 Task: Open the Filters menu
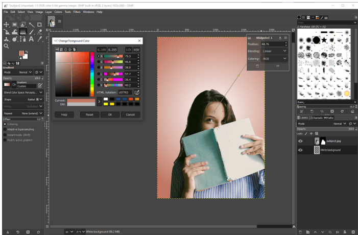coord(77,12)
